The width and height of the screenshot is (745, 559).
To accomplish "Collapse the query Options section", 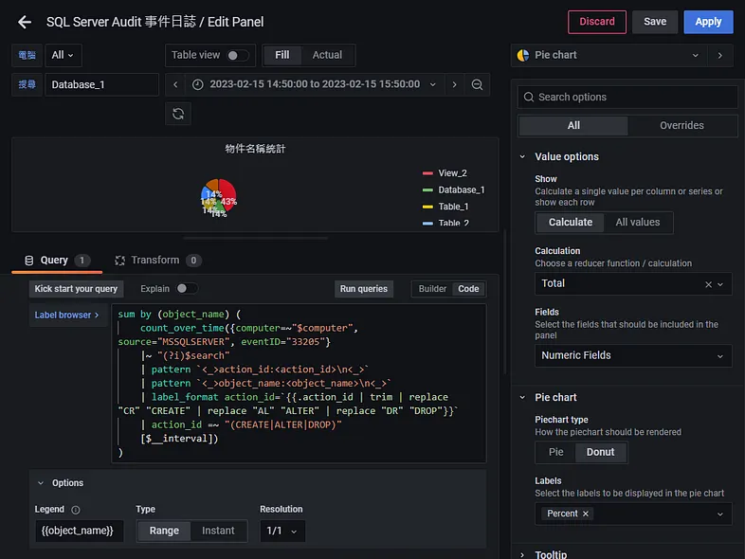I will click(41, 483).
